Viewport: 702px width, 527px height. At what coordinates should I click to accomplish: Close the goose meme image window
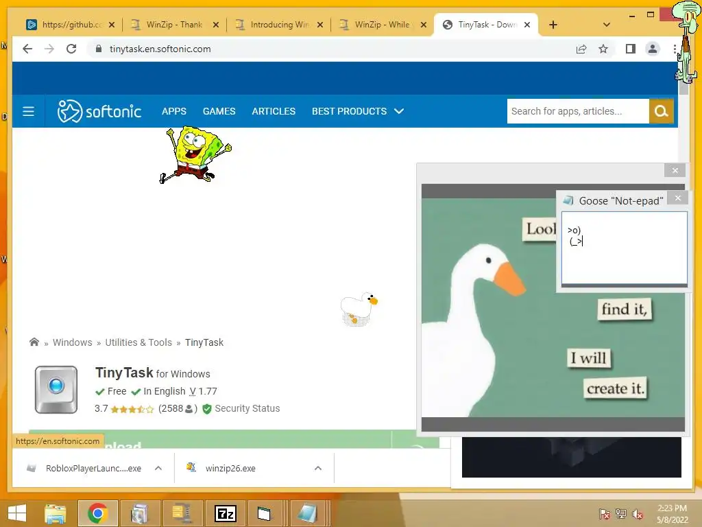tap(675, 170)
